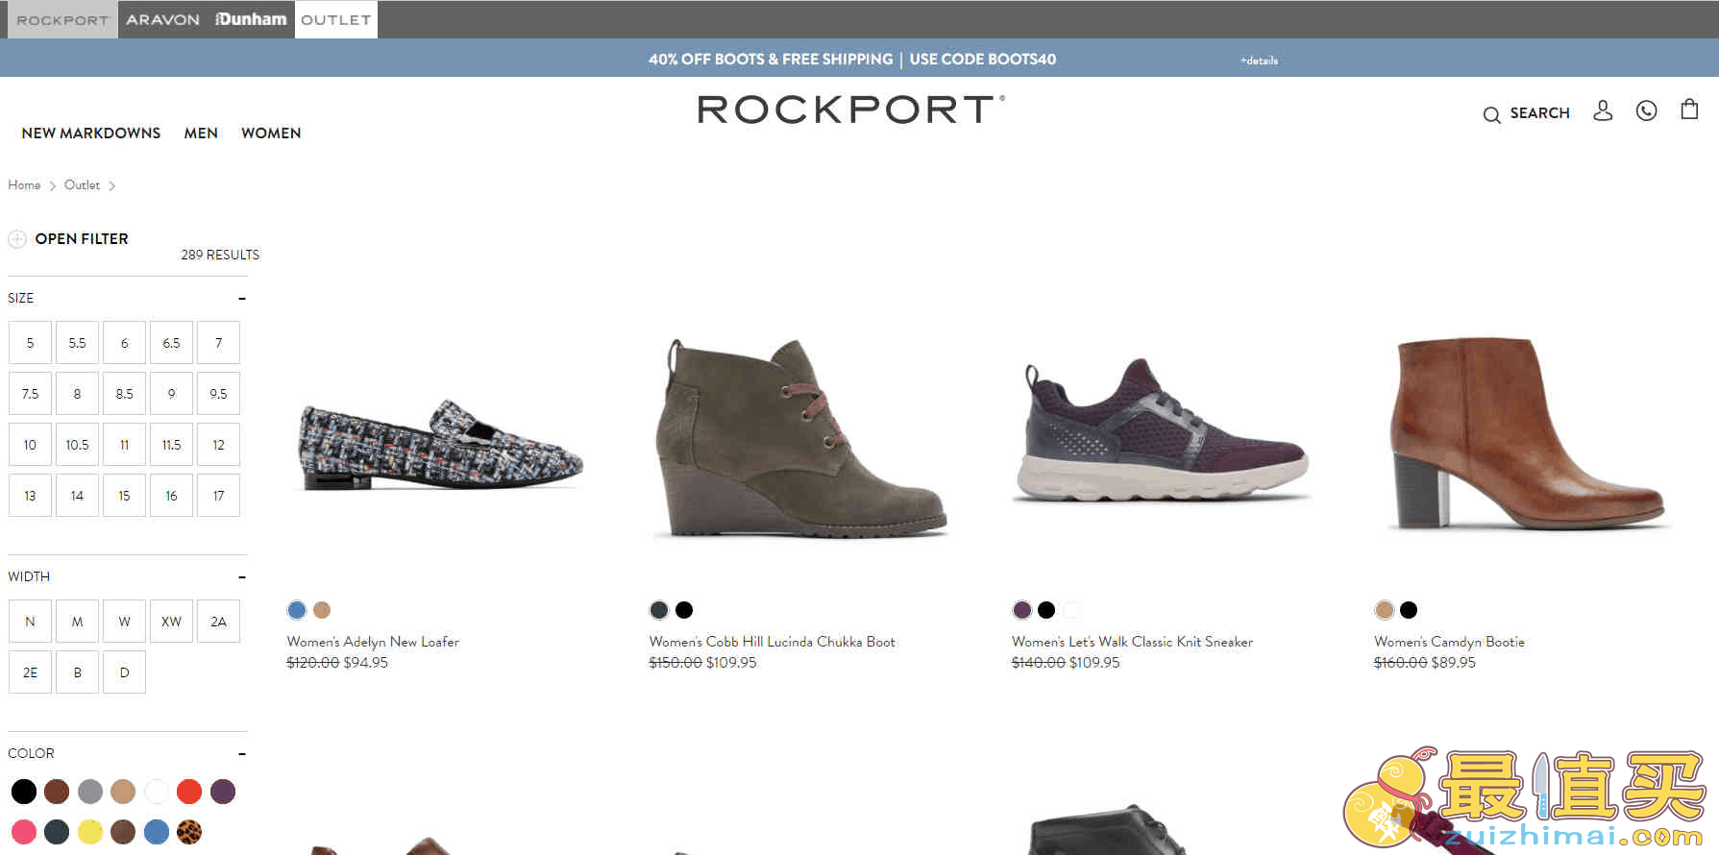Select size 7.5 filter
Viewport: 1719px width, 855px height.
pyautogui.click(x=30, y=394)
